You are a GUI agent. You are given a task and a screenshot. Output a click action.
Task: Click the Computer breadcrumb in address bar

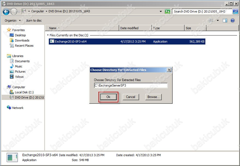click(38, 11)
